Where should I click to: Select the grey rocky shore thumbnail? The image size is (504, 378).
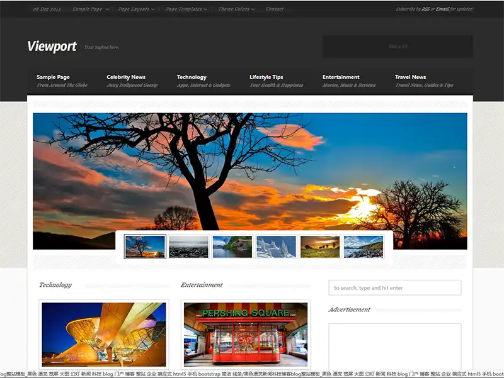coord(188,247)
